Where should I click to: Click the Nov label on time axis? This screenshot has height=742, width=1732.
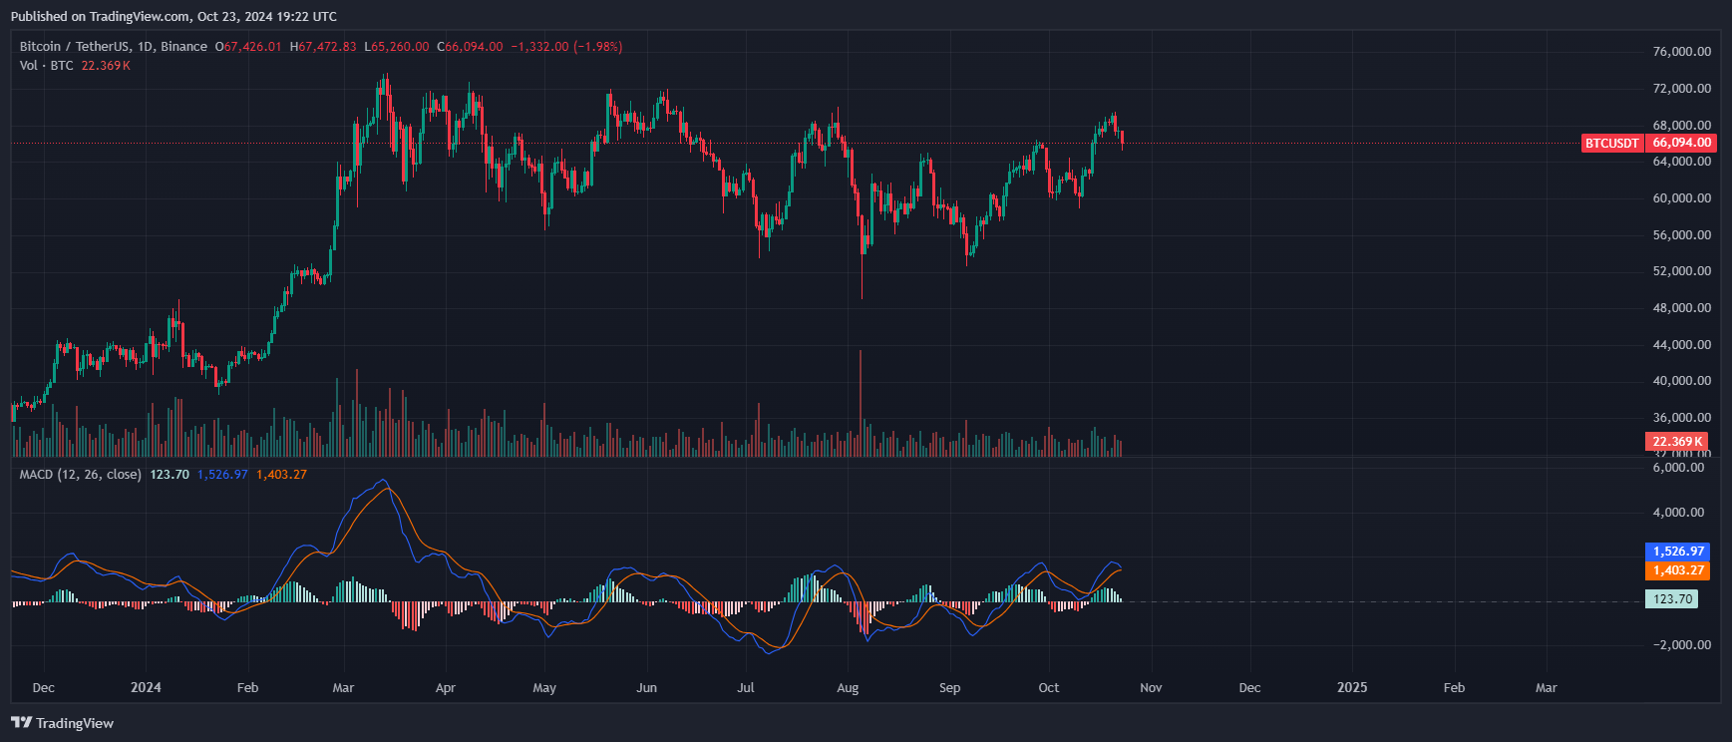click(1152, 688)
